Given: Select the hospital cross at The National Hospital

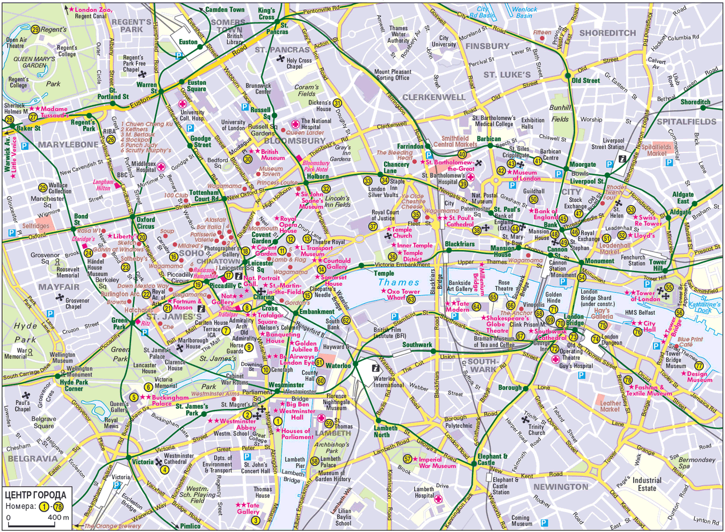Looking at the screenshot, I should [295, 125].
